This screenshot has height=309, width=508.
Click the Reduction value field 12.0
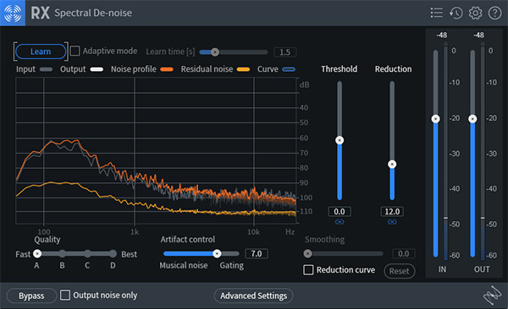pos(392,212)
